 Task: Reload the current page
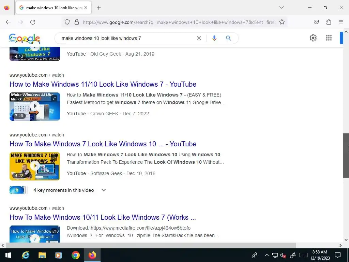click(33, 22)
